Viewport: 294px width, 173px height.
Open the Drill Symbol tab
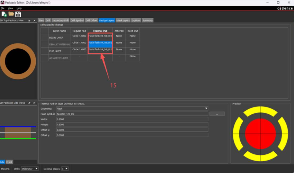[77, 21]
